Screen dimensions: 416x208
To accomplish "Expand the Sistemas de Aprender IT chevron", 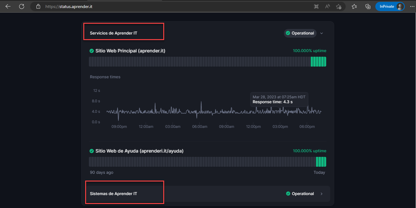I will click(x=322, y=194).
